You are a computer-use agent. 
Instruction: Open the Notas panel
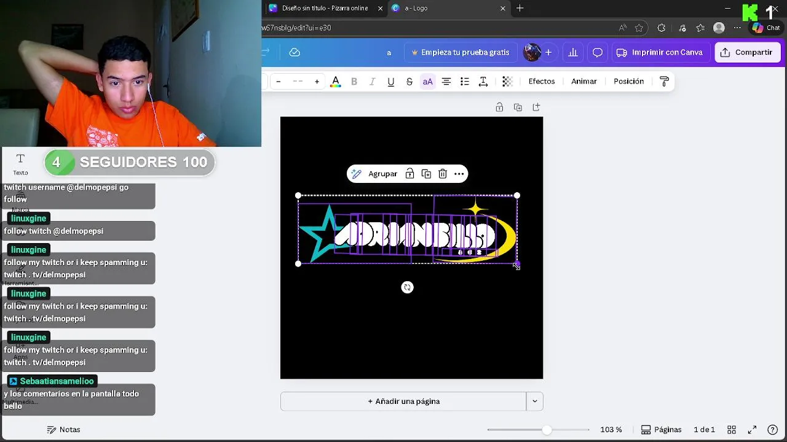[63, 430]
